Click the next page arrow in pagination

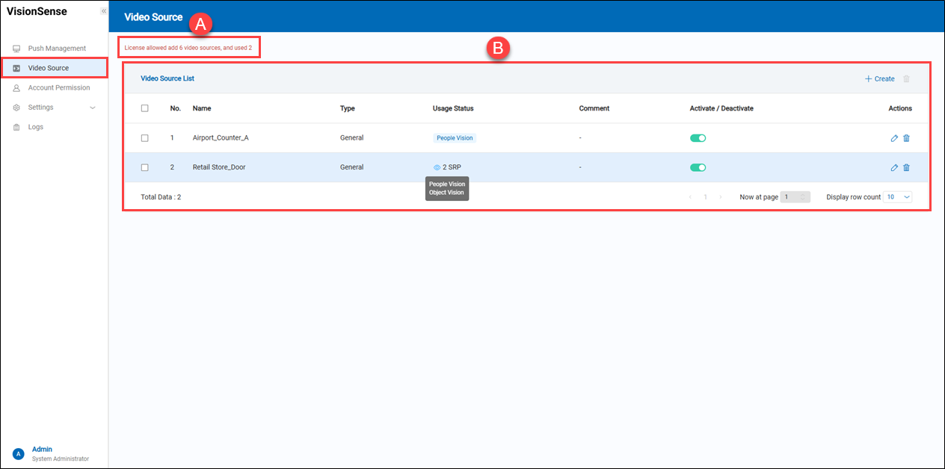(720, 197)
